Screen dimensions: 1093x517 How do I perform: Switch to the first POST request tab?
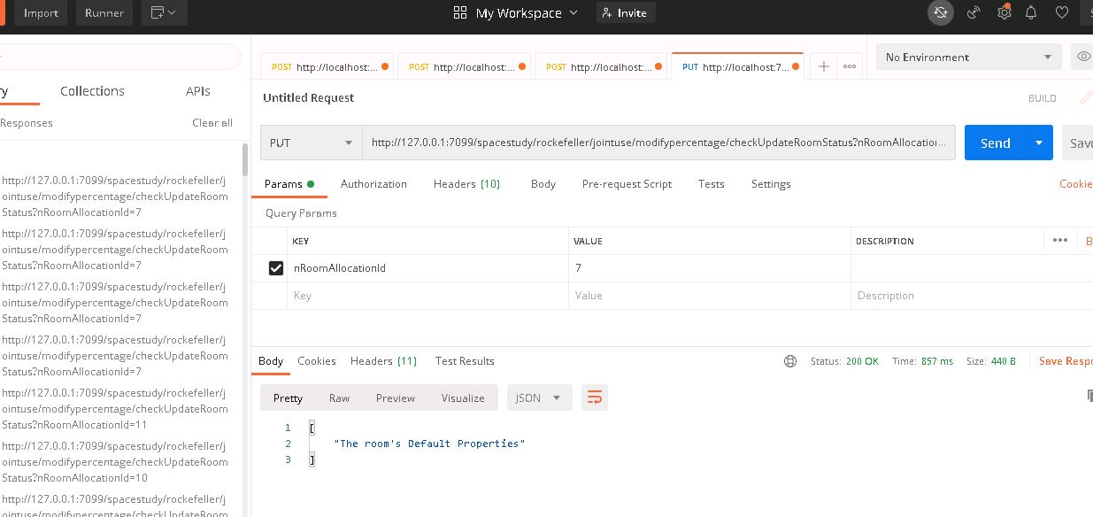[327, 66]
